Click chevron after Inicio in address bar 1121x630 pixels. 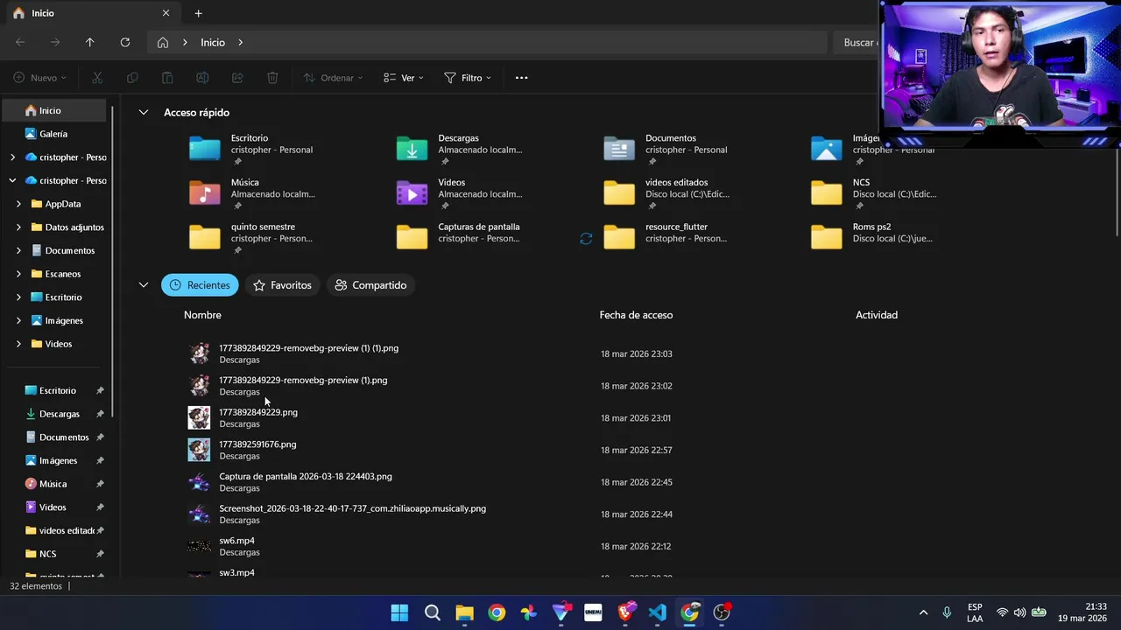(240, 42)
